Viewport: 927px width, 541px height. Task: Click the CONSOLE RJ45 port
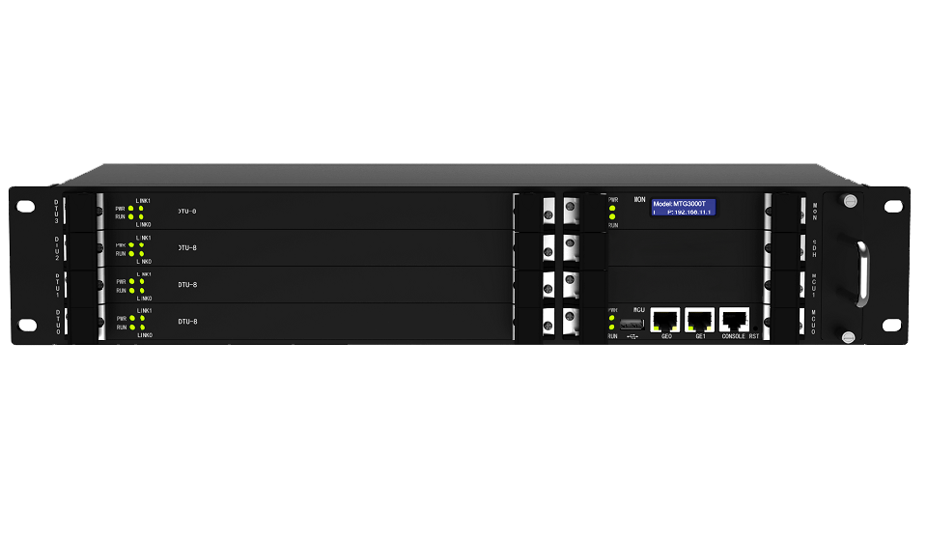[x=734, y=320]
